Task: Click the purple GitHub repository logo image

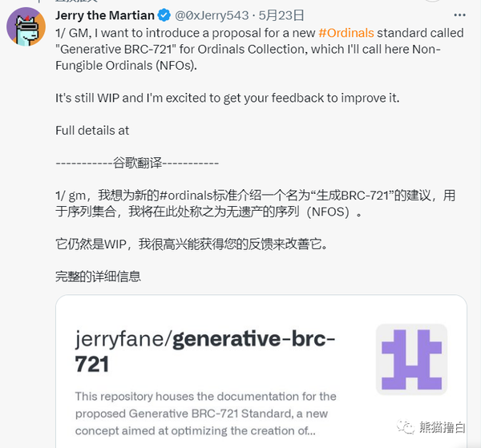Action: click(x=411, y=359)
